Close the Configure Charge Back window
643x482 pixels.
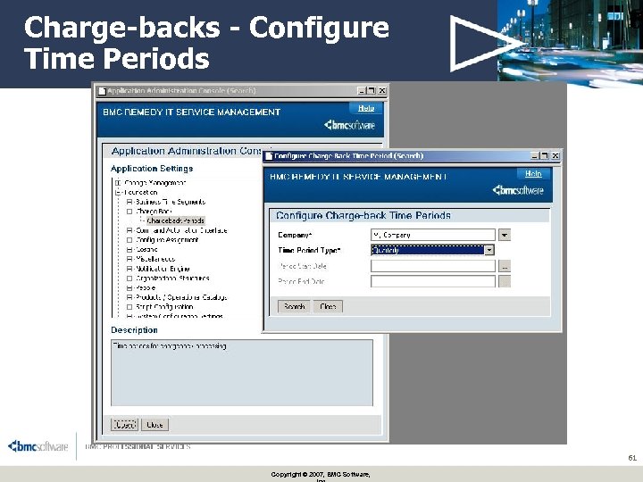tap(555, 155)
